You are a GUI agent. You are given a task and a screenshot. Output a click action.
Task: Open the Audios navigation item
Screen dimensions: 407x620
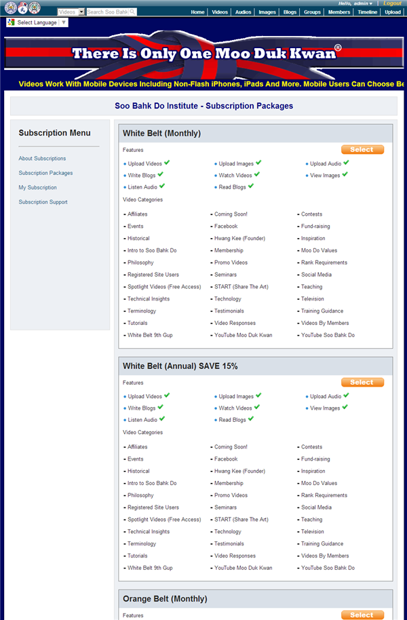(x=244, y=12)
